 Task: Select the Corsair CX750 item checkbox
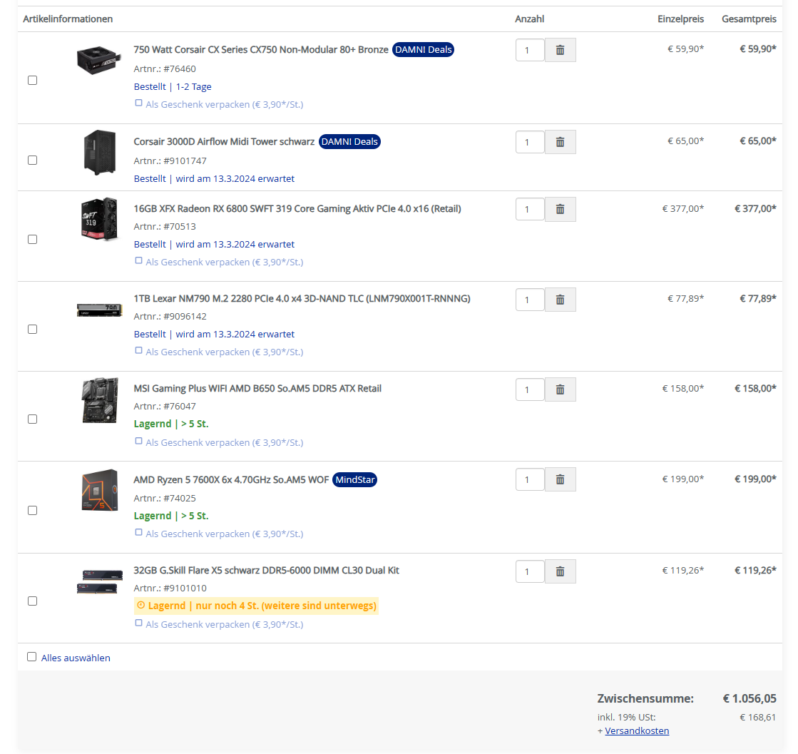tap(32, 81)
